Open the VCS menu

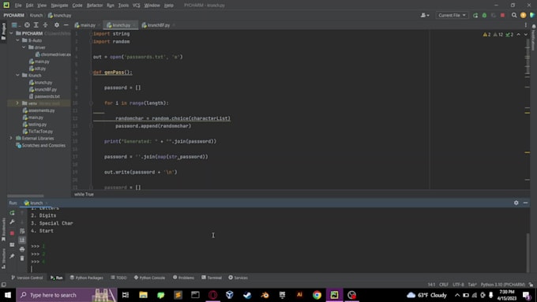(137, 6)
